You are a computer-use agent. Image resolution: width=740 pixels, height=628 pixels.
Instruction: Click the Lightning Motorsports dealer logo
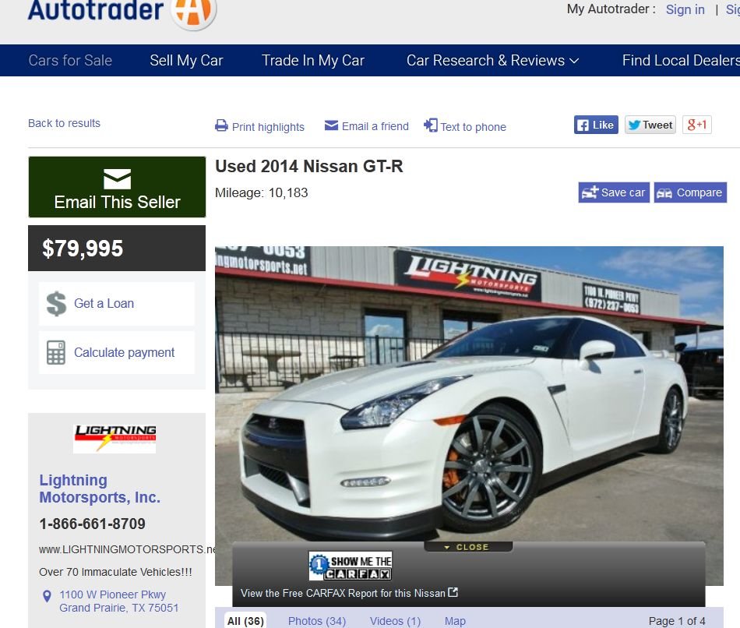[115, 438]
